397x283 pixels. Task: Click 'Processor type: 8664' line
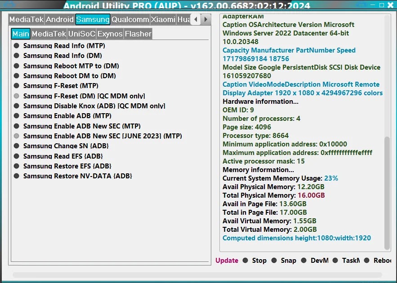tap(256, 136)
